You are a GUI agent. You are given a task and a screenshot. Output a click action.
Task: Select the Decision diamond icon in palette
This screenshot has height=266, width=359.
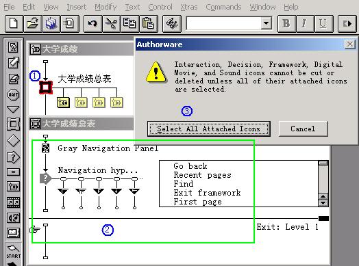[13, 141]
